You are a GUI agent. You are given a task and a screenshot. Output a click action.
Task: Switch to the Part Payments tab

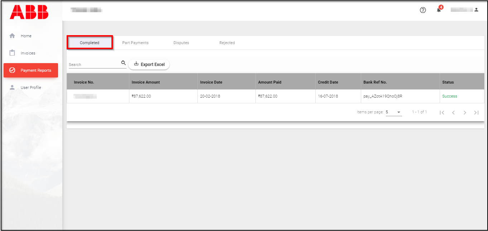coord(135,43)
